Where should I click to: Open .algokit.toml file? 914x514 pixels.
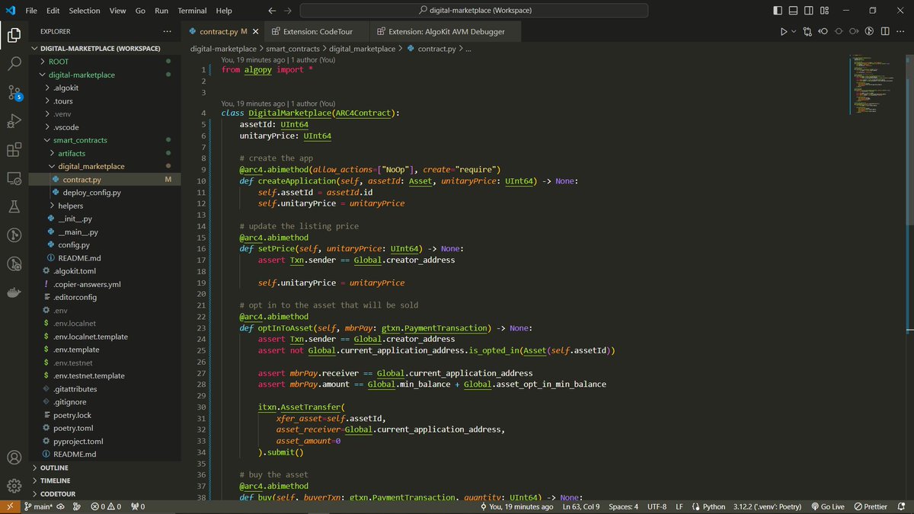click(x=104, y=271)
